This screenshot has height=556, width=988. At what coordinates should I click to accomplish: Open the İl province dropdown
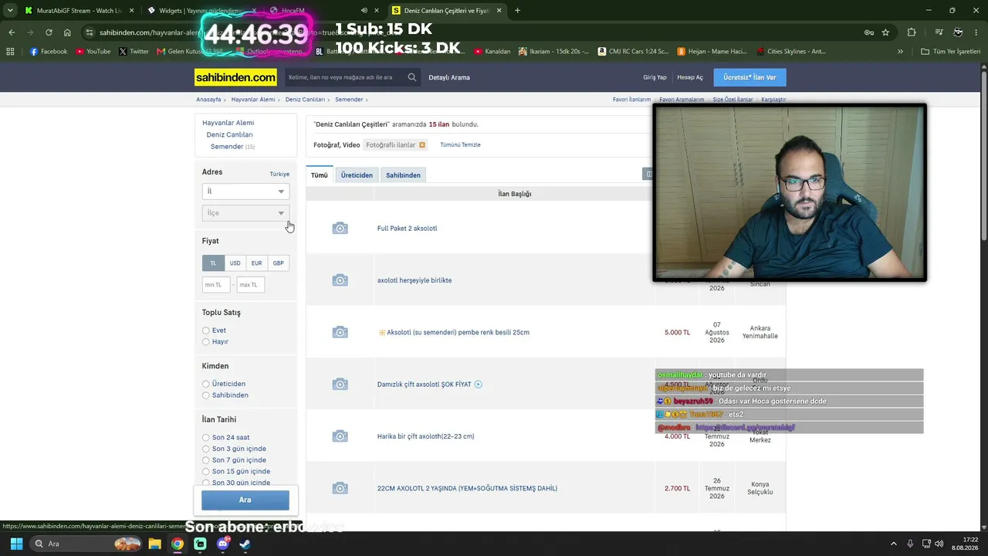point(245,192)
